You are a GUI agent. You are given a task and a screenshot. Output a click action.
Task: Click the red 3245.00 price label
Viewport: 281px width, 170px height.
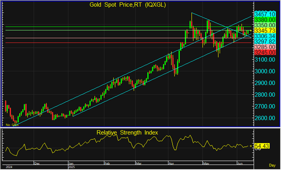click(x=265, y=53)
